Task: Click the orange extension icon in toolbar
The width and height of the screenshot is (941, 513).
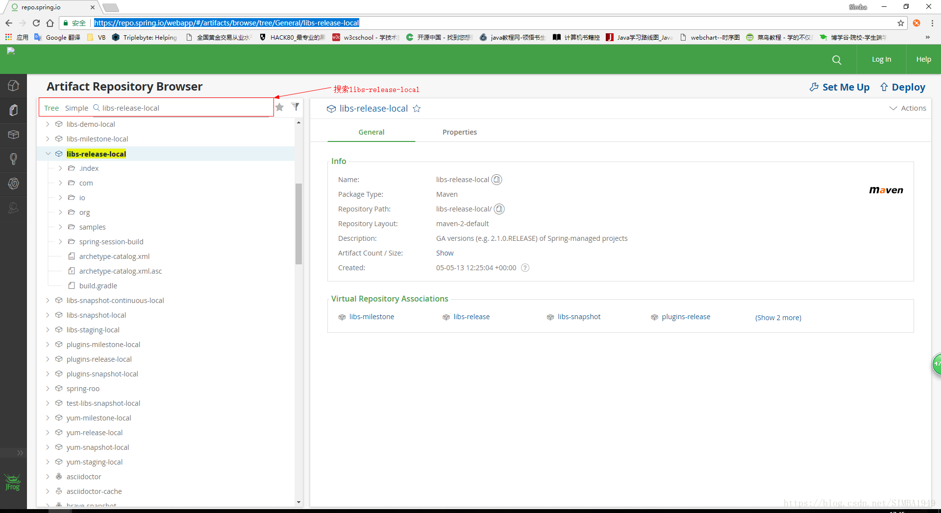Action: [916, 23]
